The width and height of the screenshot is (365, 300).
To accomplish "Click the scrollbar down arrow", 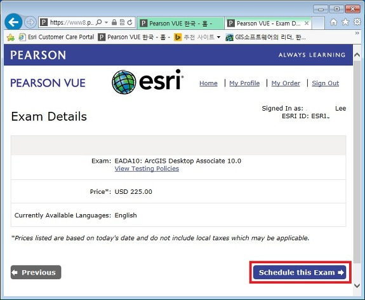I will [357, 285].
